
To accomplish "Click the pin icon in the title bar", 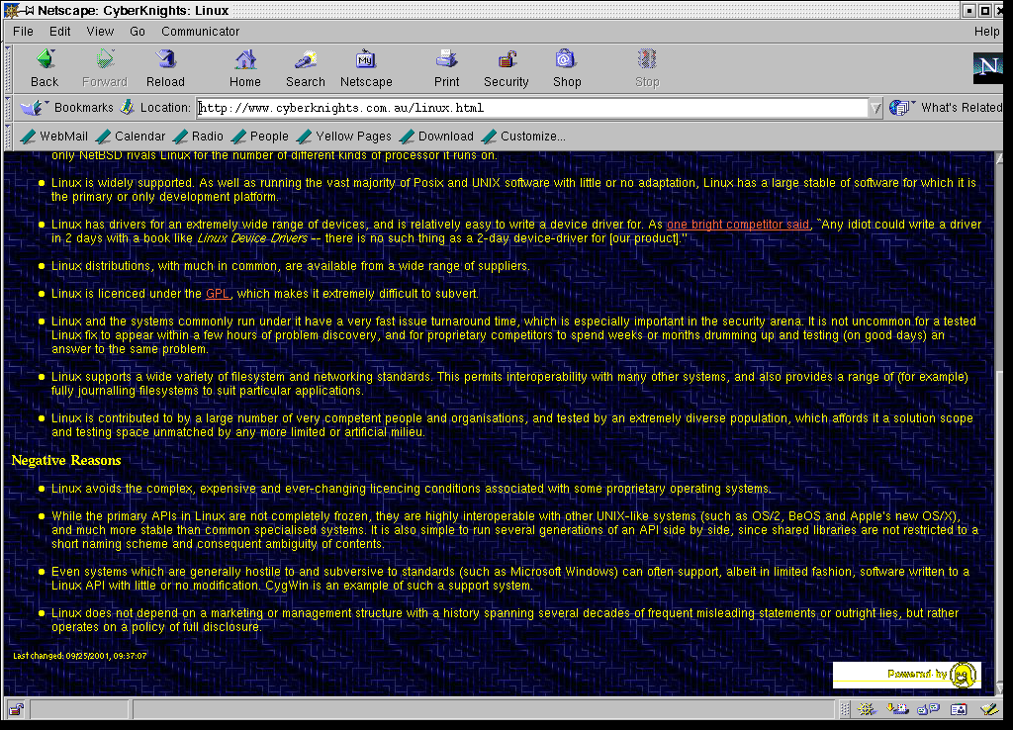I will pyautogui.click(x=29, y=10).
